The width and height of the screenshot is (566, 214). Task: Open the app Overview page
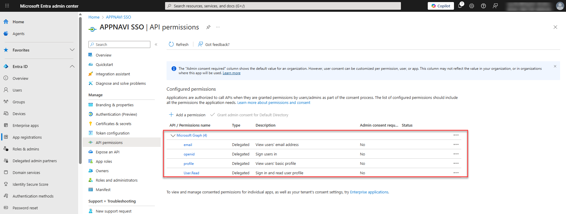point(103,55)
